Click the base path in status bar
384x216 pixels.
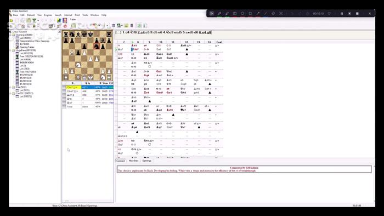tap(75, 206)
